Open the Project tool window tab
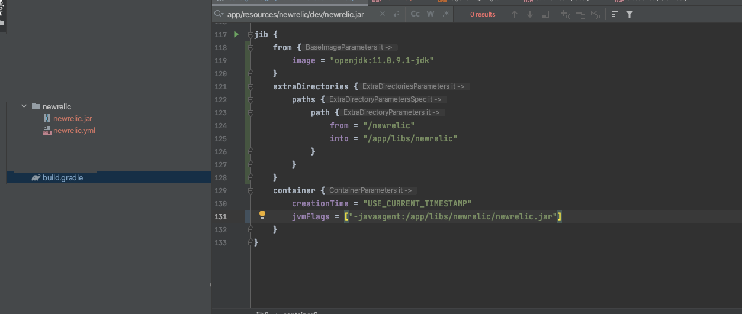 click(2, 13)
